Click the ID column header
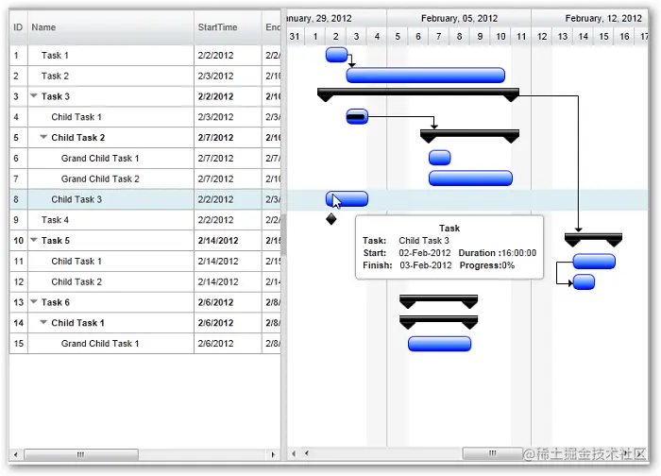661x476 pixels. pos(18,27)
